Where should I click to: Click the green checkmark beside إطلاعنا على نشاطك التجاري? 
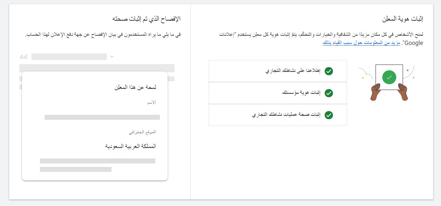(329, 71)
